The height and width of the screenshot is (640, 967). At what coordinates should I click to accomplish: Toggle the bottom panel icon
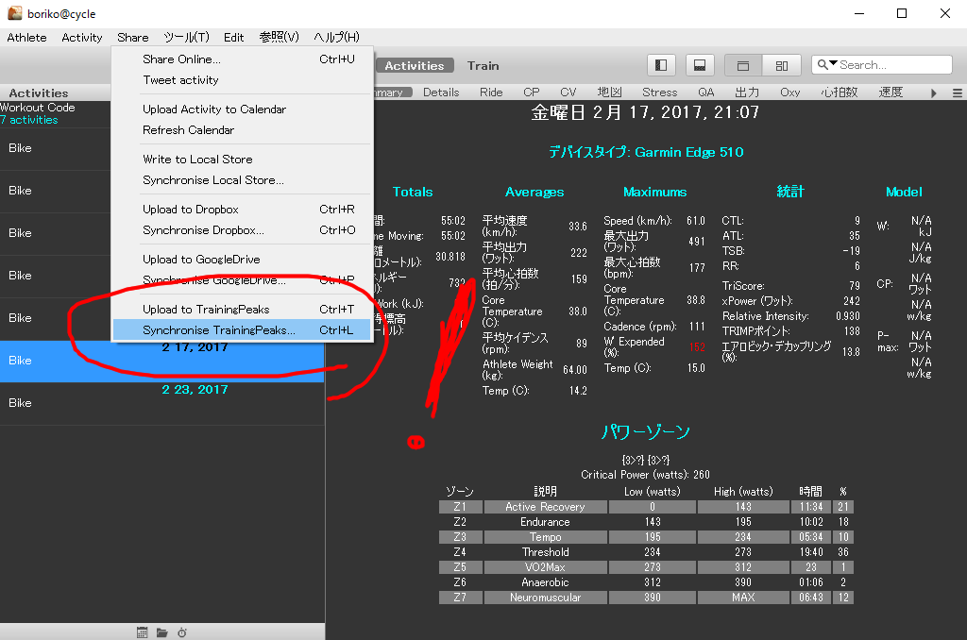(x=700, y=65)
